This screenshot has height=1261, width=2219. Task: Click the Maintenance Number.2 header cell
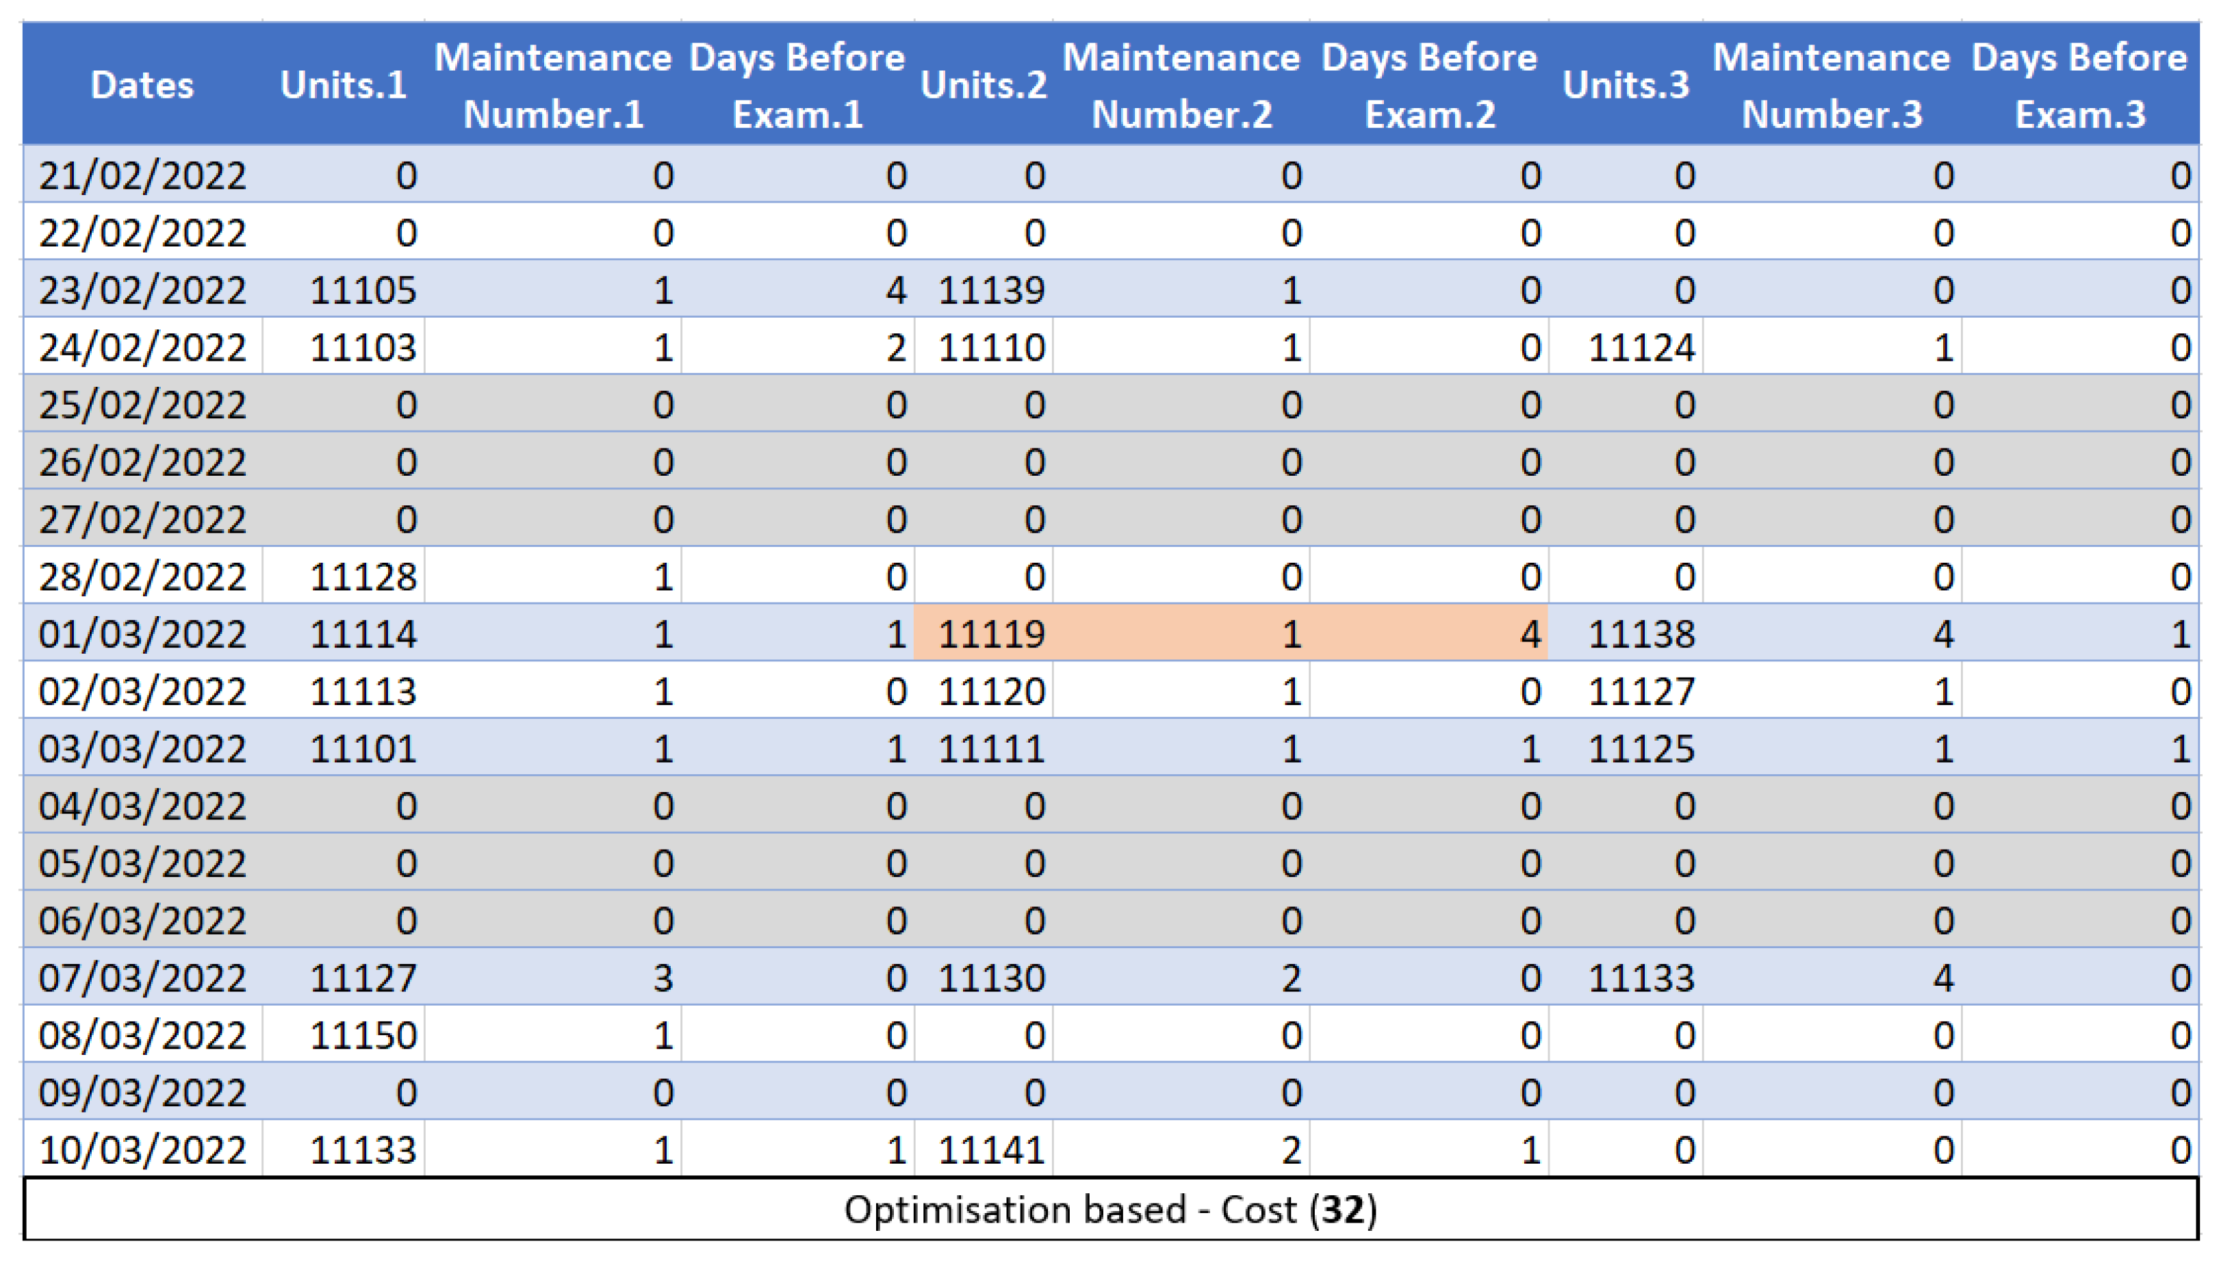(x=1180, y=85)
